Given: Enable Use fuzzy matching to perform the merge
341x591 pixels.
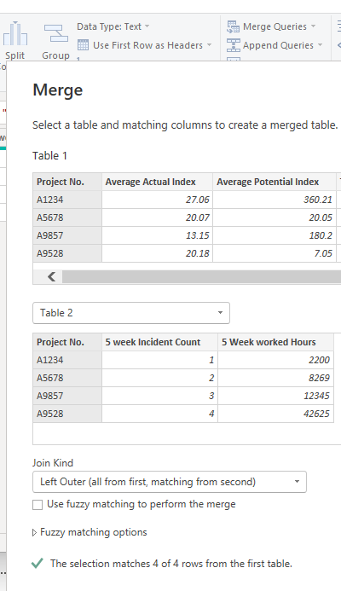Looking at the screenshot, I should (x=38, y=505).
